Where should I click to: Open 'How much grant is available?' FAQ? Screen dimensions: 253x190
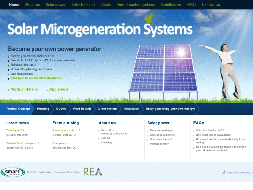click(214, 135)
